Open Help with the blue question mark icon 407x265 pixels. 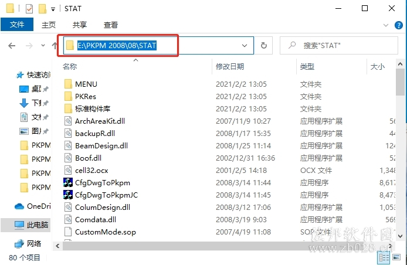(x=398, y=25)
